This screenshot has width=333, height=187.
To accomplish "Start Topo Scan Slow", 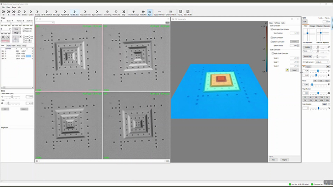I will pyautogui.click(x=97, y=13).
